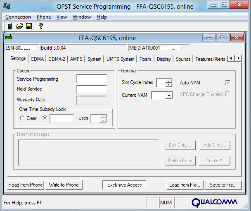
Task: Click the Load from File button
Action: [185, 185]
